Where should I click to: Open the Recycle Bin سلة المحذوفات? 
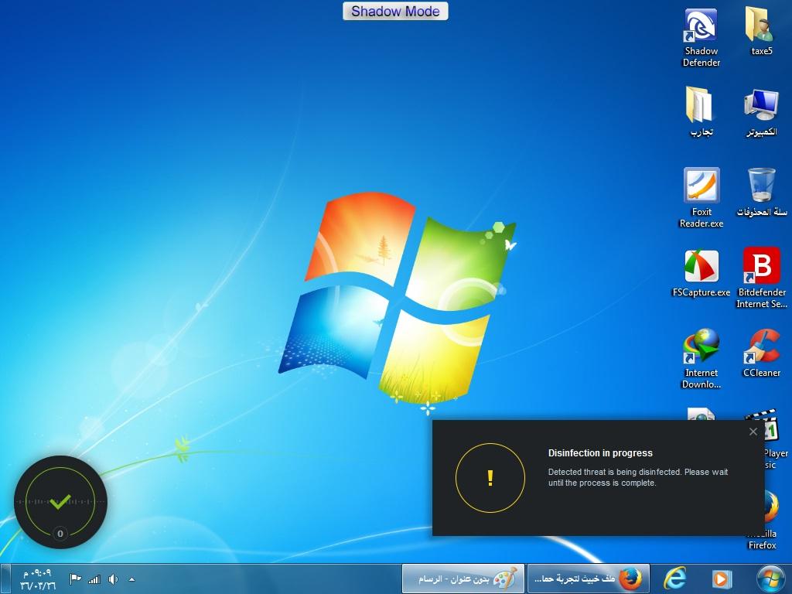[x=761, y=193]
